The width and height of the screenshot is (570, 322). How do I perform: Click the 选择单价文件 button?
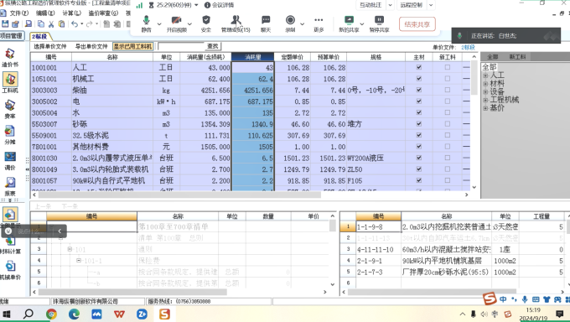[50, 46]
